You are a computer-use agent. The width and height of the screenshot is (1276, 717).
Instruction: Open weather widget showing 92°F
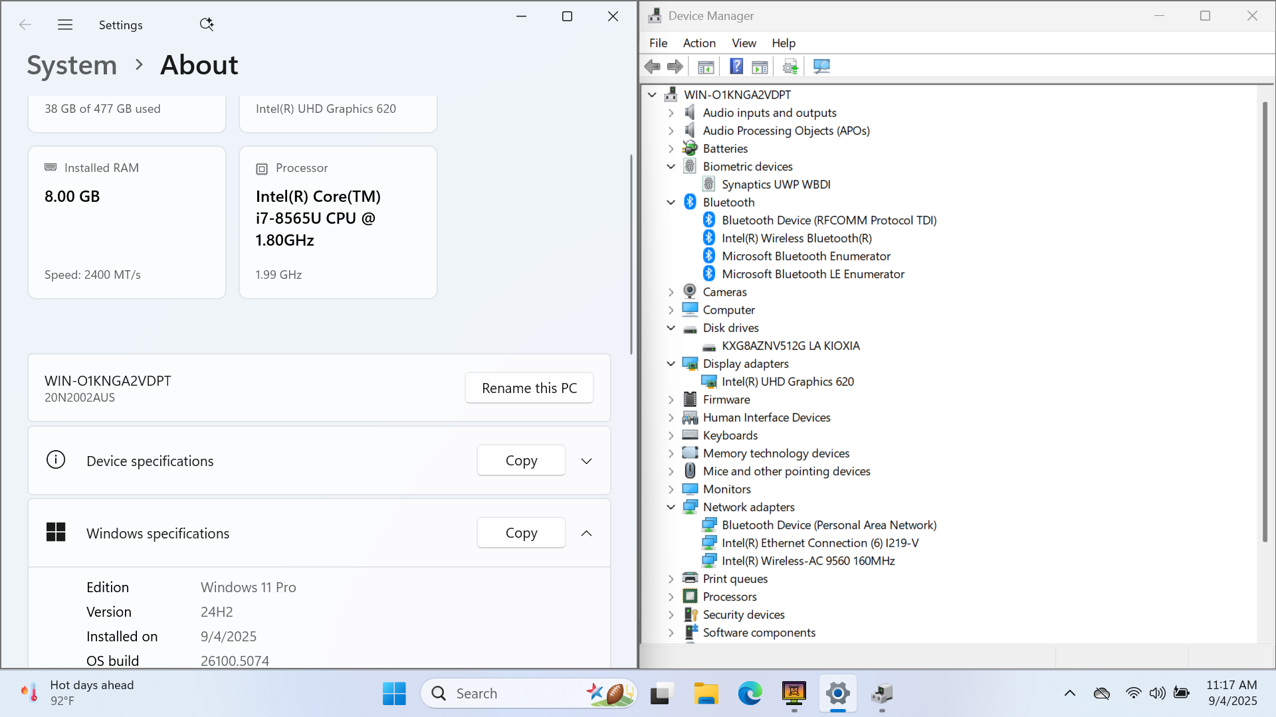pos(76,693)
